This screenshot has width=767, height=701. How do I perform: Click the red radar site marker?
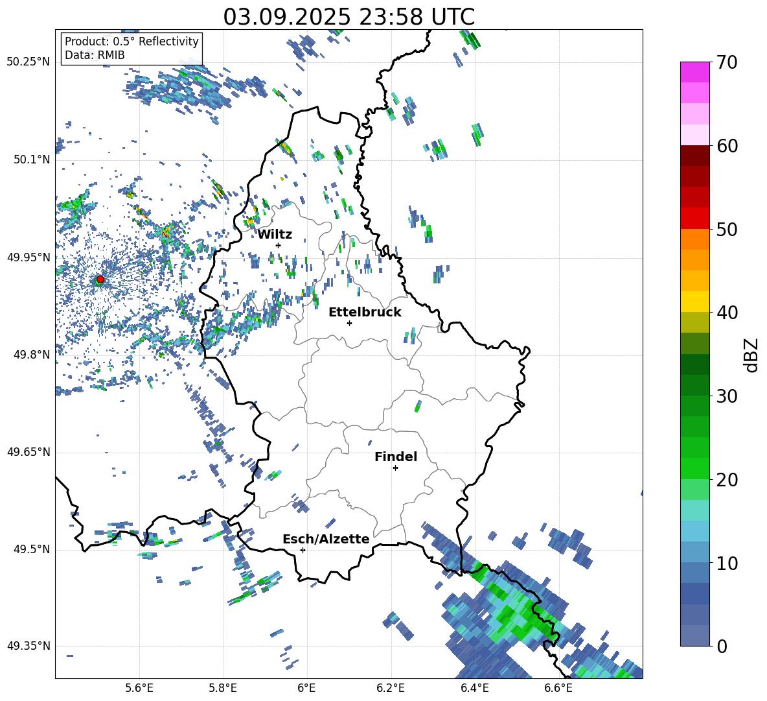pyautogui.click(x=100, y=279)
